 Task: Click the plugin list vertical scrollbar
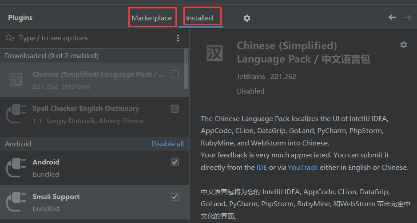[x=186, y=69]
